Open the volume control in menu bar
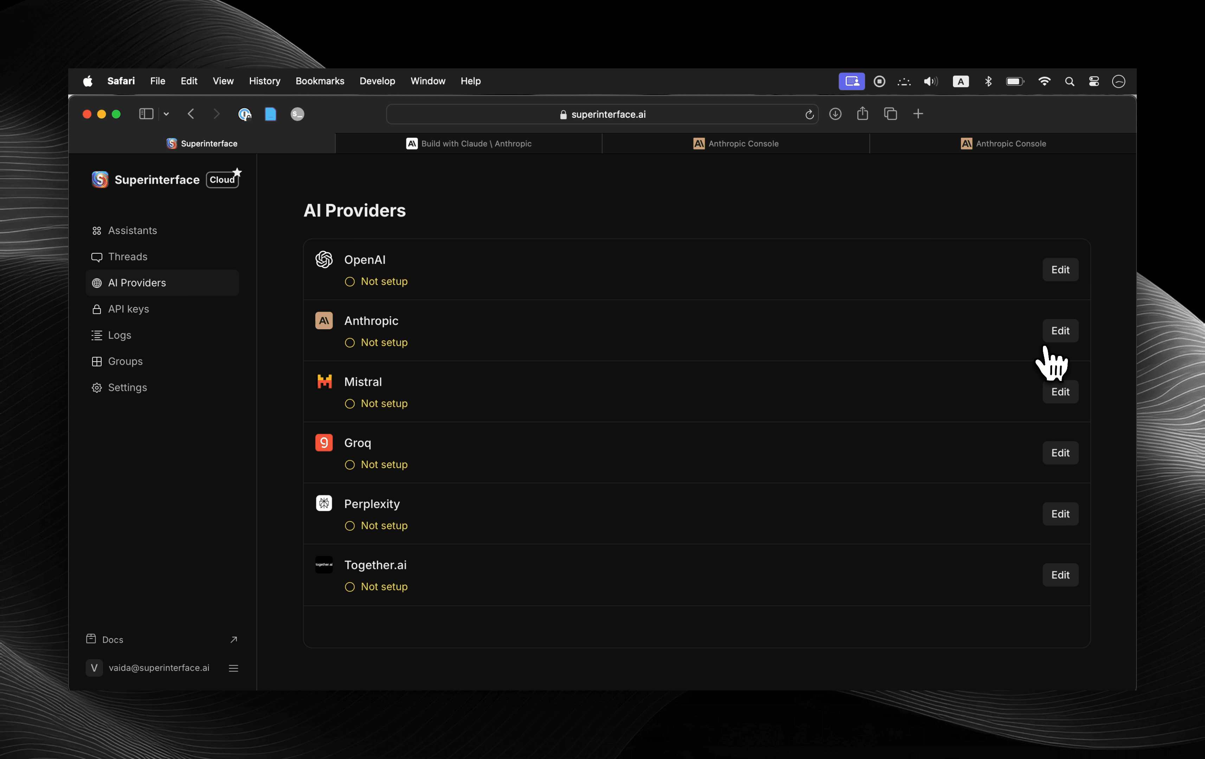The width and height of the screenshot is (1205, 759). 931,82
